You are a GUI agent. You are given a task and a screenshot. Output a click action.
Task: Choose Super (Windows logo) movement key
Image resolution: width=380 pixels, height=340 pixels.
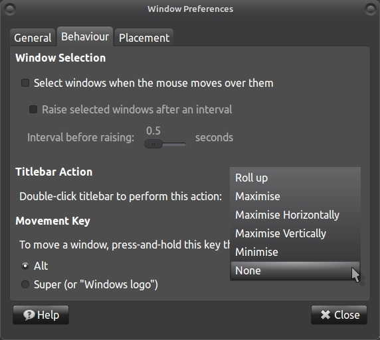(x=25, y=284)
